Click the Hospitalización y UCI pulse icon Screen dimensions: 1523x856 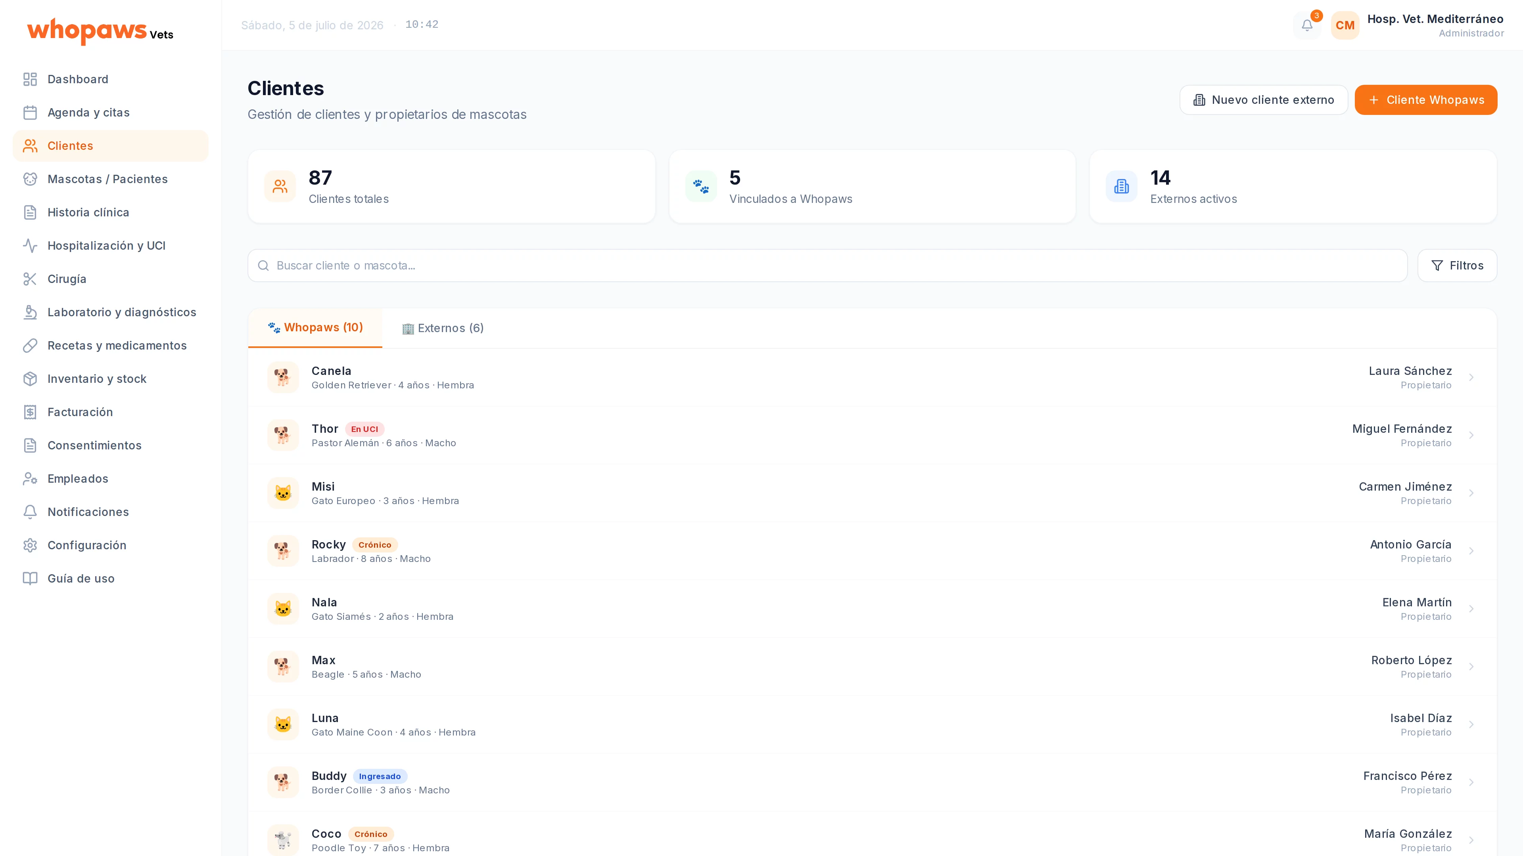pos(30,245)
